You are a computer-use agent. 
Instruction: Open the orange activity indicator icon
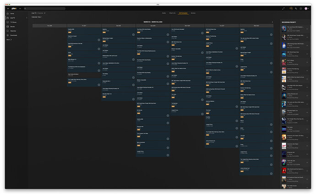pyautogui.click(x=291, y=8)
